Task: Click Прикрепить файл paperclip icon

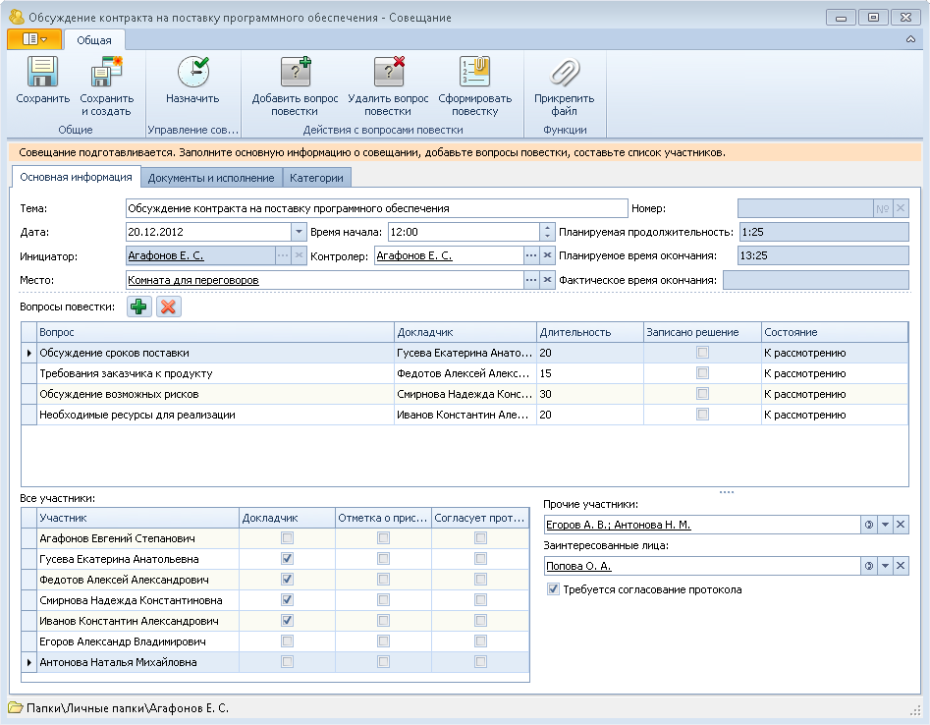Action: tap(564, 73)
